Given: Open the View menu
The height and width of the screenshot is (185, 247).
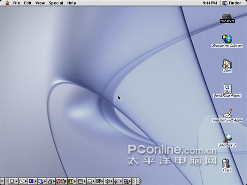Looking at the screenshot, I should (x=40, y=3).
